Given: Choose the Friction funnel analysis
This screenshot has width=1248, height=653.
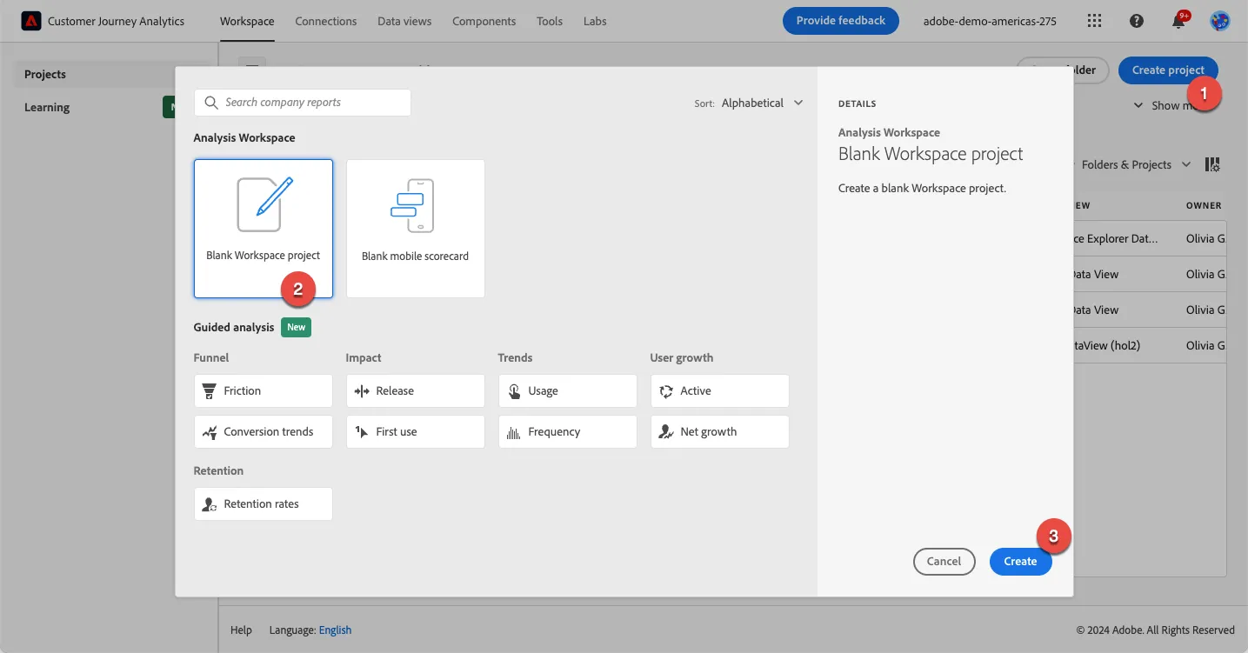Looking at the screenshot, I should pyautogui.click(x=264, y=391).
